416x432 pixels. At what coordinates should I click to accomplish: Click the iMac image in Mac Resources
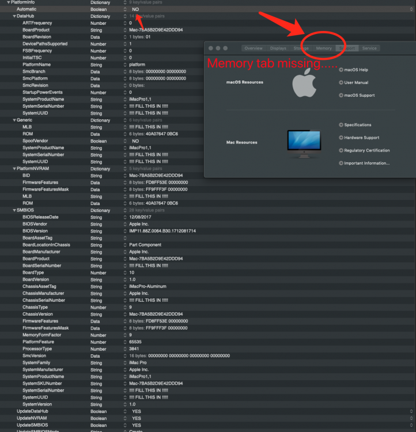click(x=304, y=144)
